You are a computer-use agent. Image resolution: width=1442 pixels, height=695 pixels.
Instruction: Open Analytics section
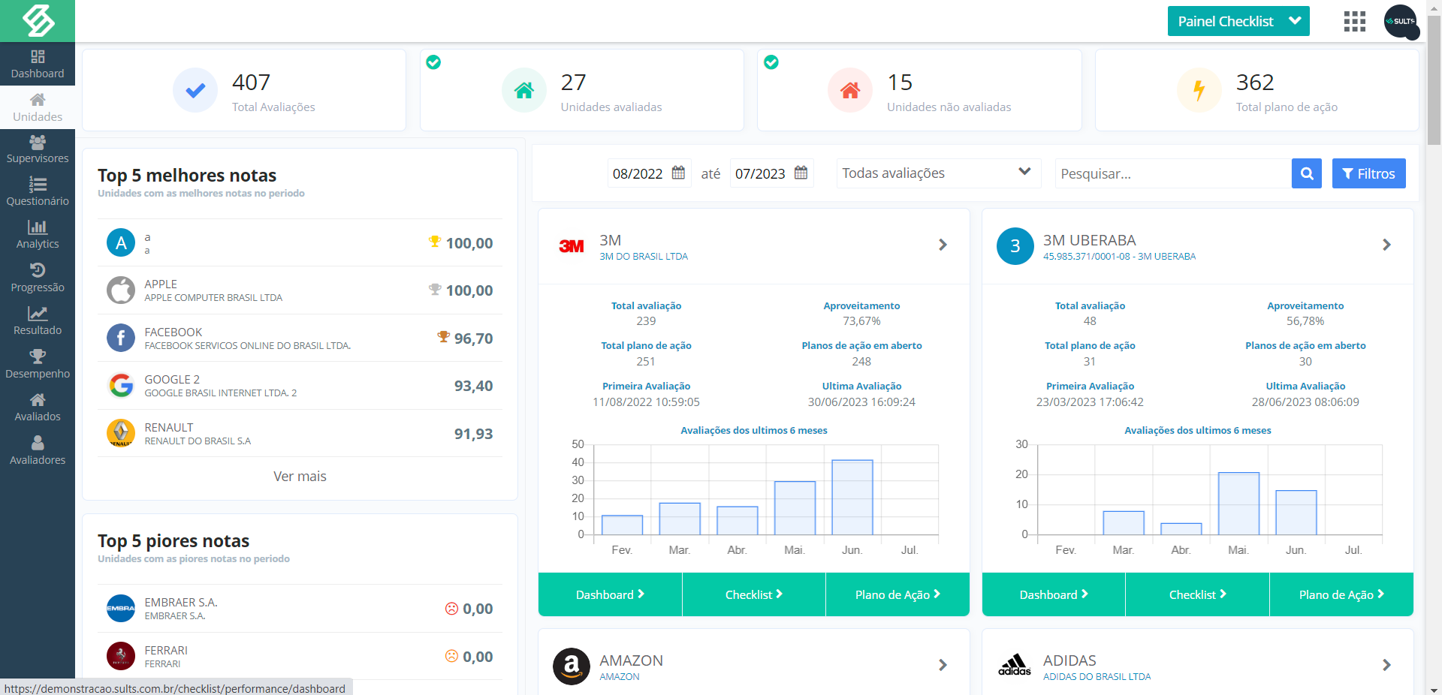pos(38,235)
